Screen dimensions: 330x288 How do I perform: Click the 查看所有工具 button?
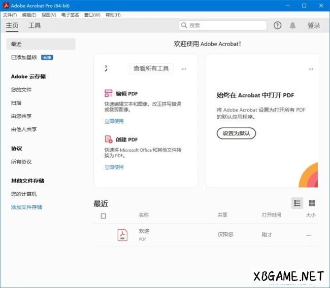151,68
